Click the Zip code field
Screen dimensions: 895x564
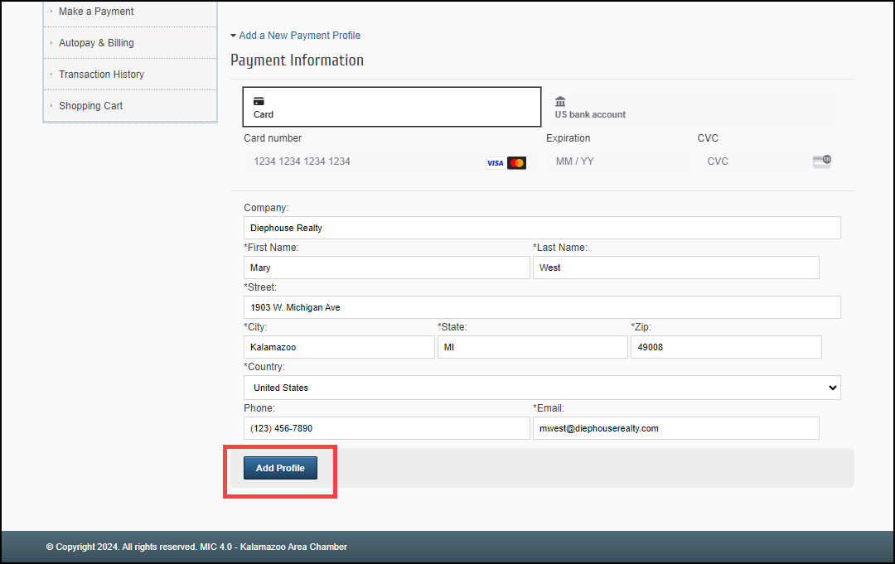click(x=726, y=347)
